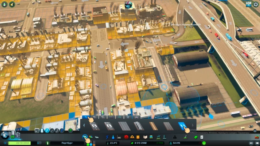Select the dark asphalt road thumbnail
Viewport: 260px width, 146px height.
pos(168,126)
